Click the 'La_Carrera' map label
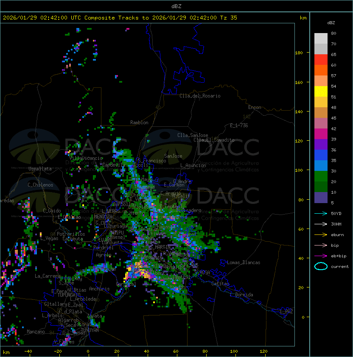Screen dimensions: 353x357 point(48,276)
